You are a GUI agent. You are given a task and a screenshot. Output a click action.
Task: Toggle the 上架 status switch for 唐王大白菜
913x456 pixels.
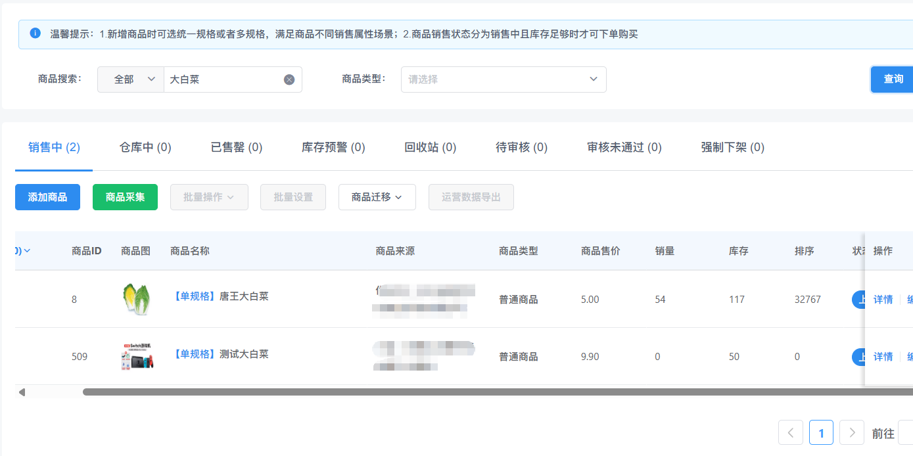tap(858, 300)
